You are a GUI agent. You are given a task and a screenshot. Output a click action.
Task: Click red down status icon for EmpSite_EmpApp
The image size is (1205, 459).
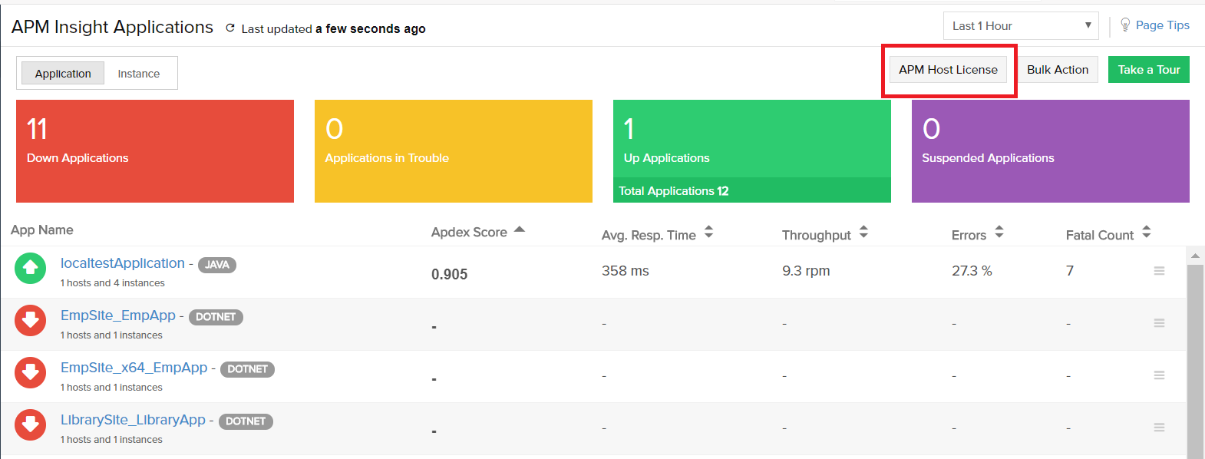pyautogui.click(x=30, y=320)
